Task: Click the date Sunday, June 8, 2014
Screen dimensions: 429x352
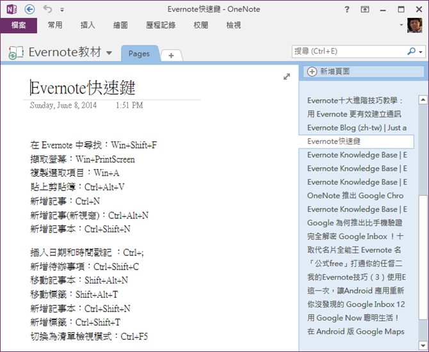Action: click(x=63, y=106)
